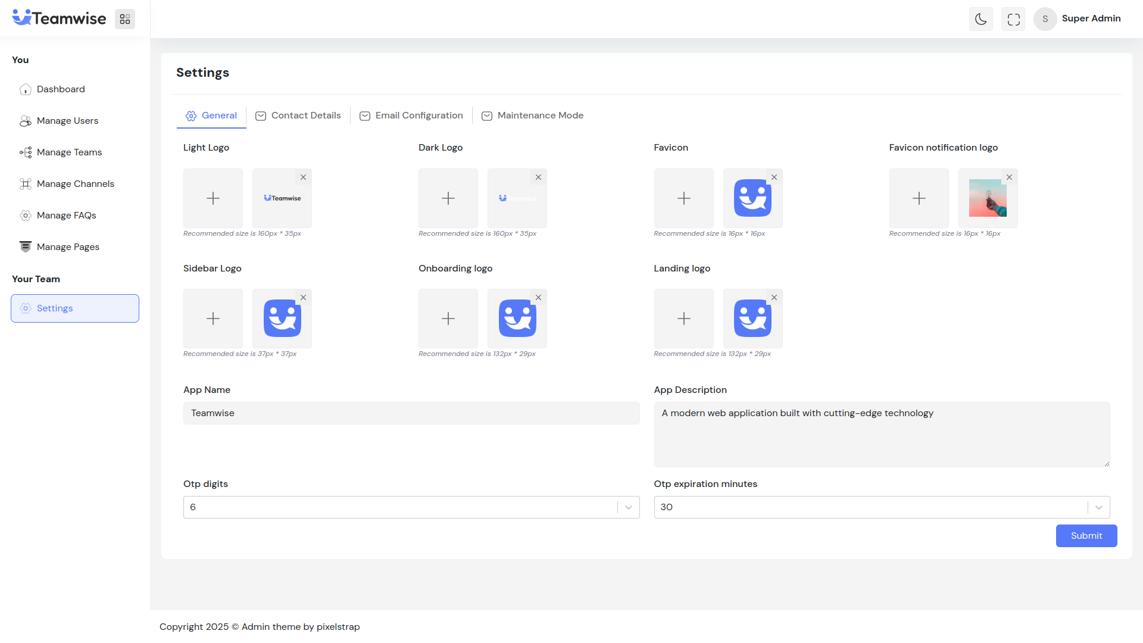Go to Manage Channels page
The height and width of the screenshot is (643, 1143).
(75, 184)
